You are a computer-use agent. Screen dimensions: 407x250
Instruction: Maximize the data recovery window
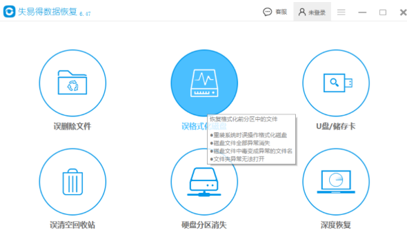tap(383, 12)
